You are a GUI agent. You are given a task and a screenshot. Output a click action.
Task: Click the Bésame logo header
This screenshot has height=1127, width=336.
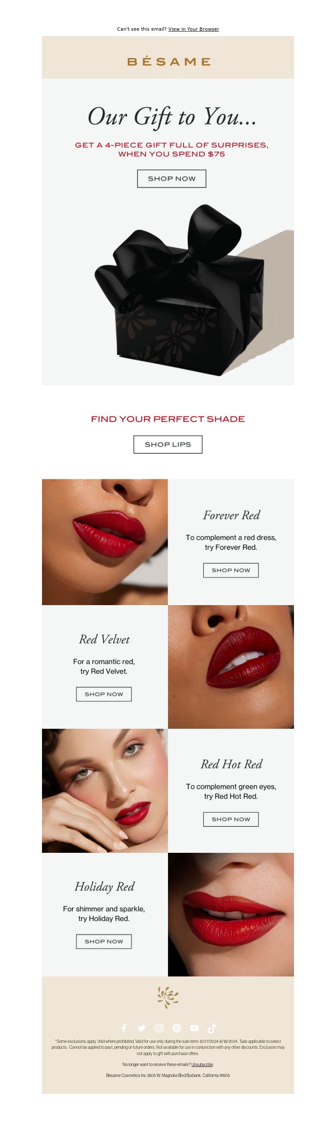[169, 62]
